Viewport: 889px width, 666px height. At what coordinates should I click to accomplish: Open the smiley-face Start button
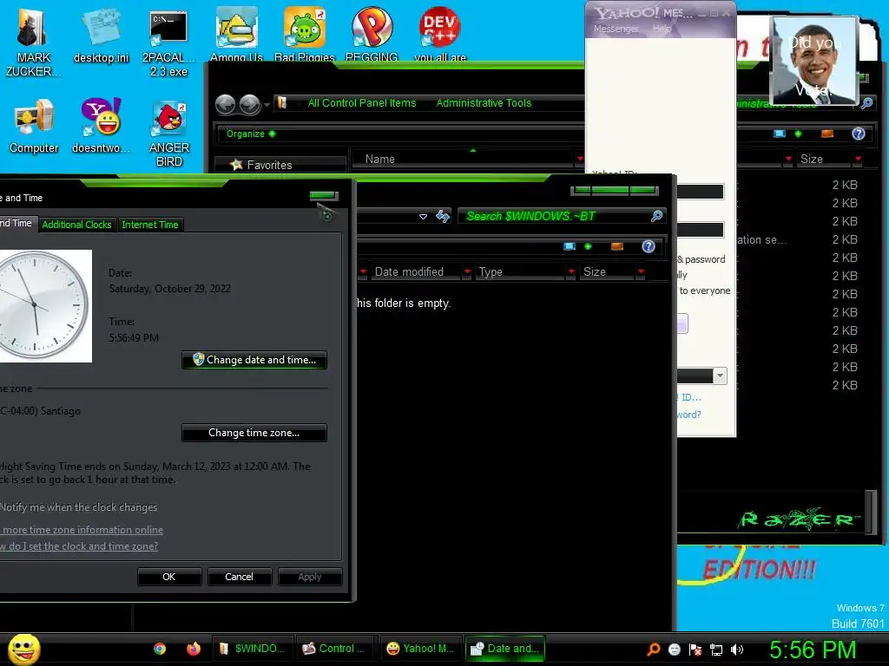coord(23,649)
